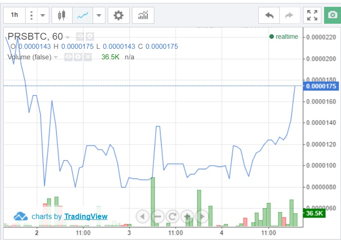Expand the time interval dropdown arrow

(x=42, y=15)
